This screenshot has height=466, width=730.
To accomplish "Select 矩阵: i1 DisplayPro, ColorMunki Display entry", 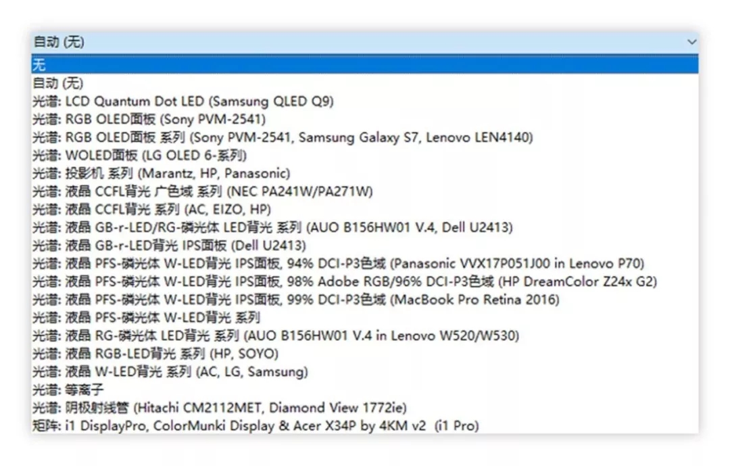I will (x=255, y=425).
